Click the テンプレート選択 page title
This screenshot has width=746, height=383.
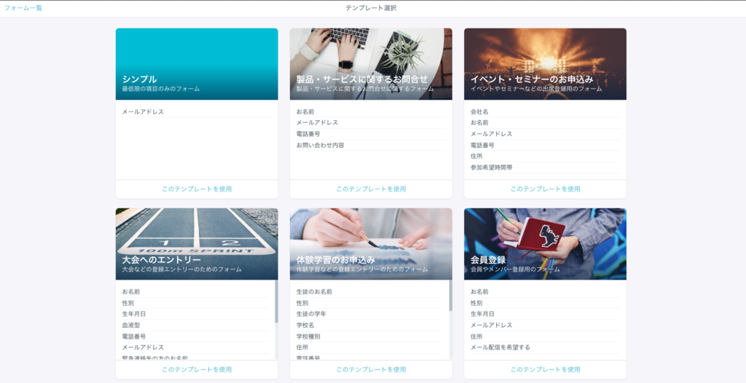click(x=371, y=8)
